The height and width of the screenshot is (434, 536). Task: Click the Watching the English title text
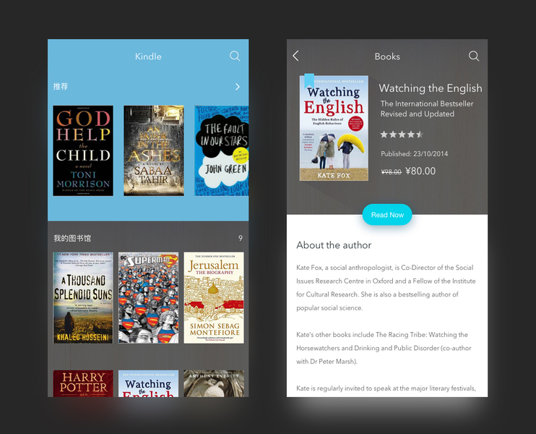coord(431,88)
